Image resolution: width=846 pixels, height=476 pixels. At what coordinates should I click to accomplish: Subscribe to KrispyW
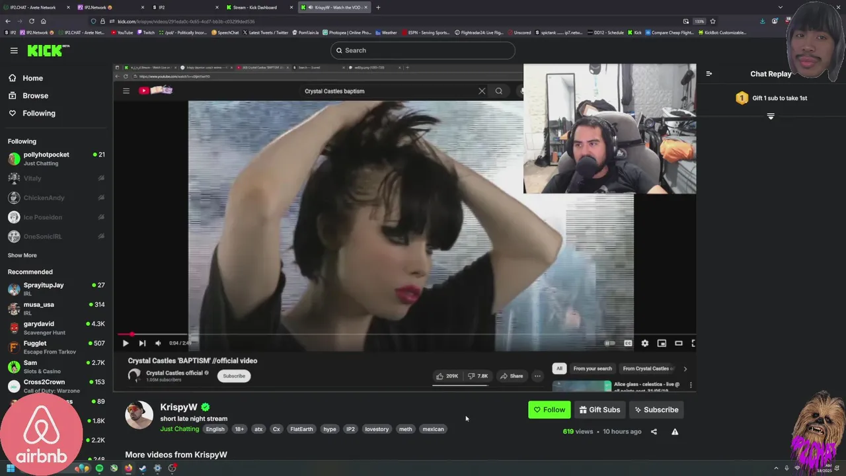[656, 410]
